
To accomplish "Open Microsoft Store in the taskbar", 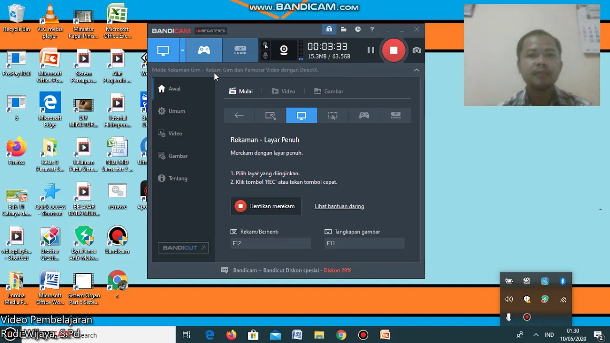I will 253,335.
